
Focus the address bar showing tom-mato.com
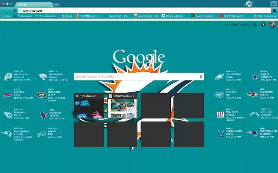point(144,10)
